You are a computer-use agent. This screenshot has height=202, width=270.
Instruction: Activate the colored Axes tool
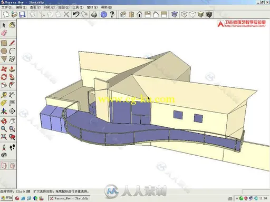pyautogui.click(x=4, y=111)
